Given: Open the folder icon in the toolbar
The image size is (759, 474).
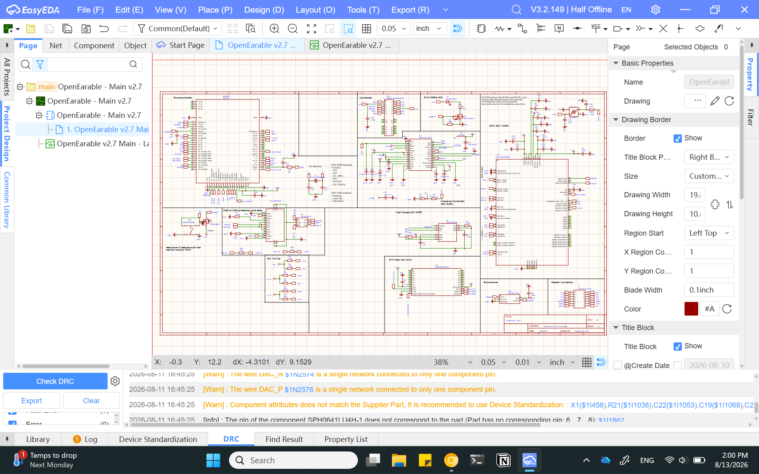Looking at the screenshot, I should coord(30,28).
